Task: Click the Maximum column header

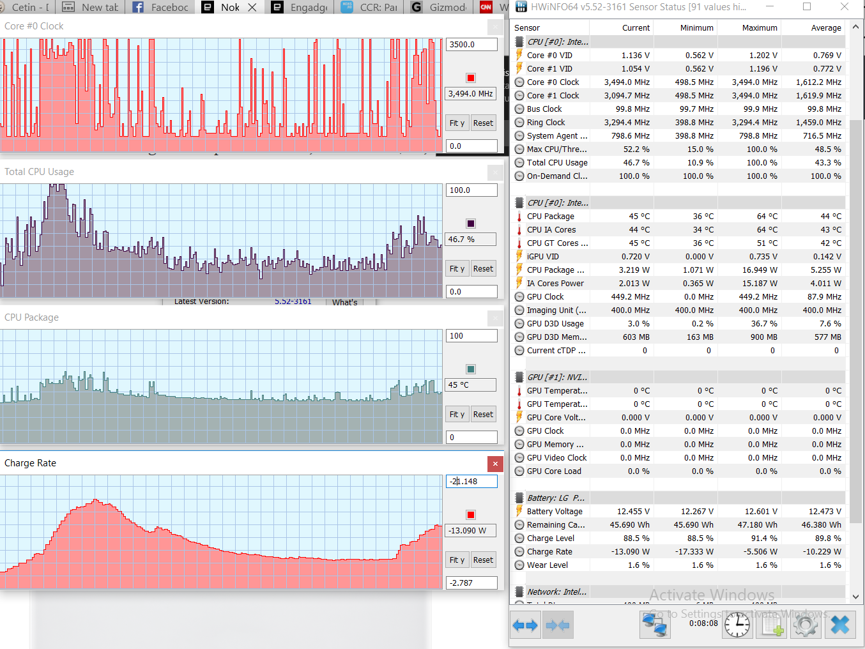Action: (749, 28)
